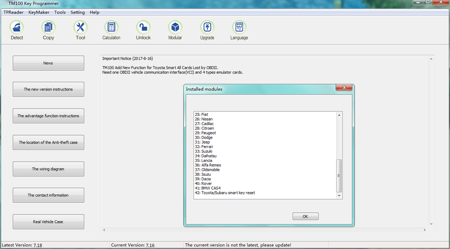Close the Installed modules dialog
This screenshot has width=450, height=249.
coord(344,87)
